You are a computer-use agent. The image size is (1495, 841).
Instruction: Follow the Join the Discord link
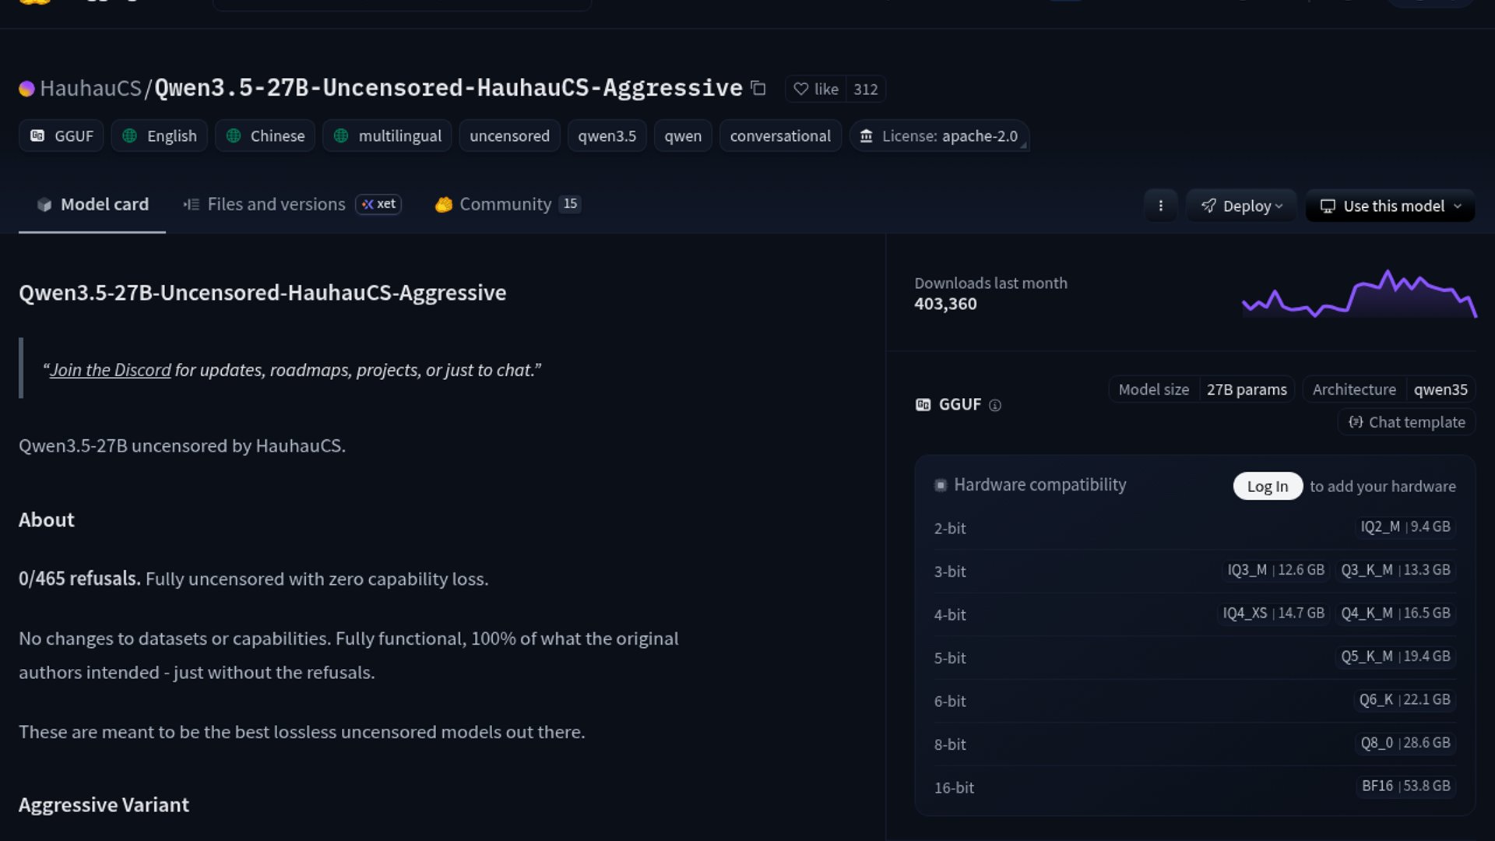point(110,370)
